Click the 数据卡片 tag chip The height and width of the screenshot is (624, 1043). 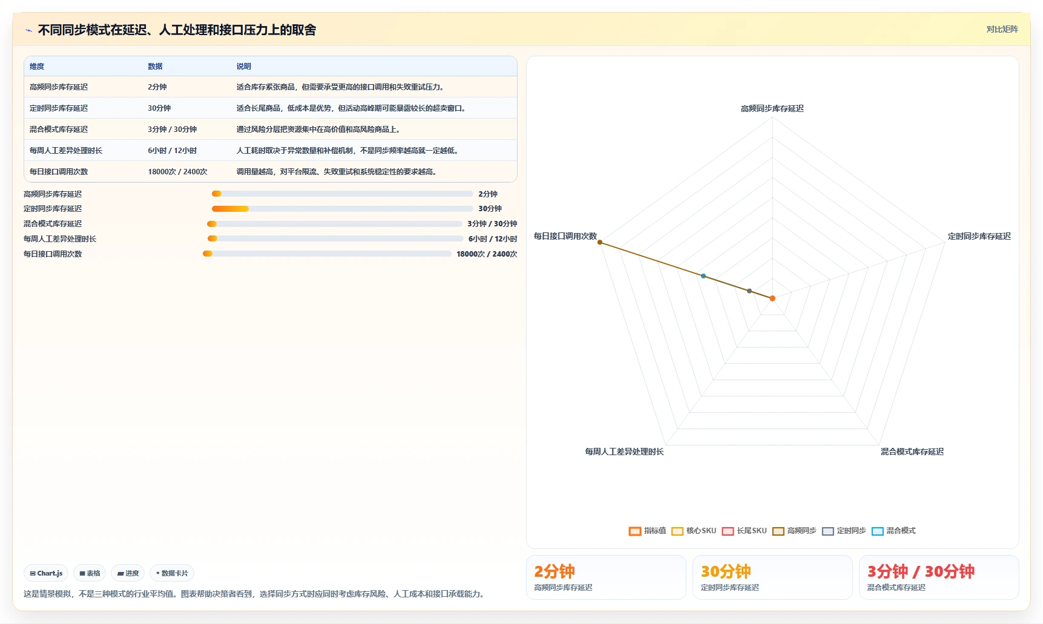point(172,573)
